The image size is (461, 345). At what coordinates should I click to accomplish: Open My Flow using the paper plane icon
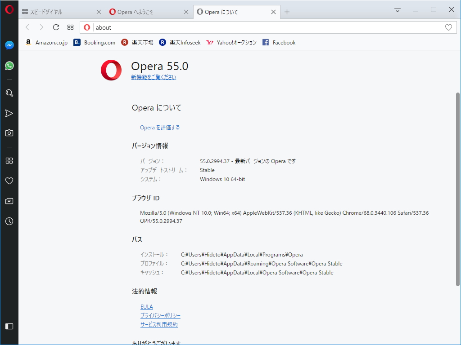click(x=9, y=113)
